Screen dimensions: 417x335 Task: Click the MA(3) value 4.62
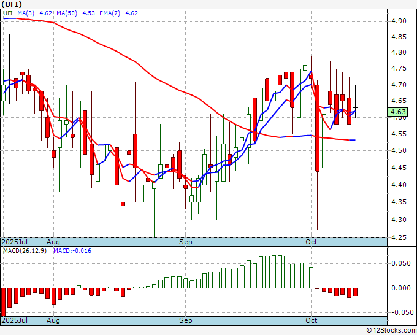pyautogui.click(x=46, y=13)
